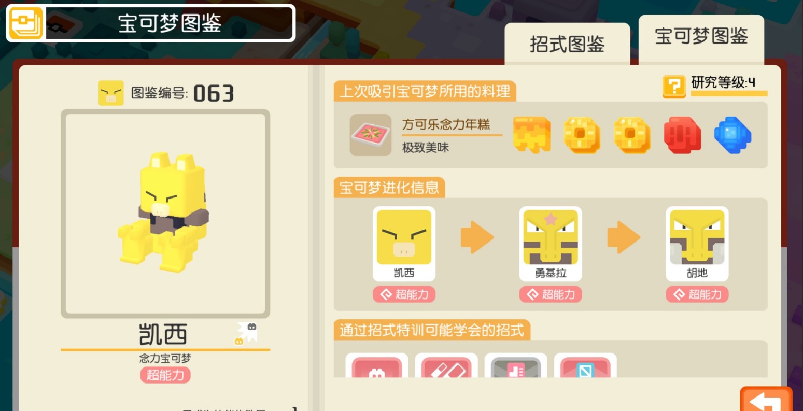Click the large 凯西 3D model preview
Screen dimensions: 803x411
point(165,214)
